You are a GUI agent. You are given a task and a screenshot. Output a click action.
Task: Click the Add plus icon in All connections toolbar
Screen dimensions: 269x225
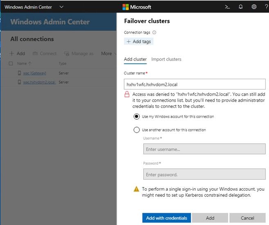point(11,53)
